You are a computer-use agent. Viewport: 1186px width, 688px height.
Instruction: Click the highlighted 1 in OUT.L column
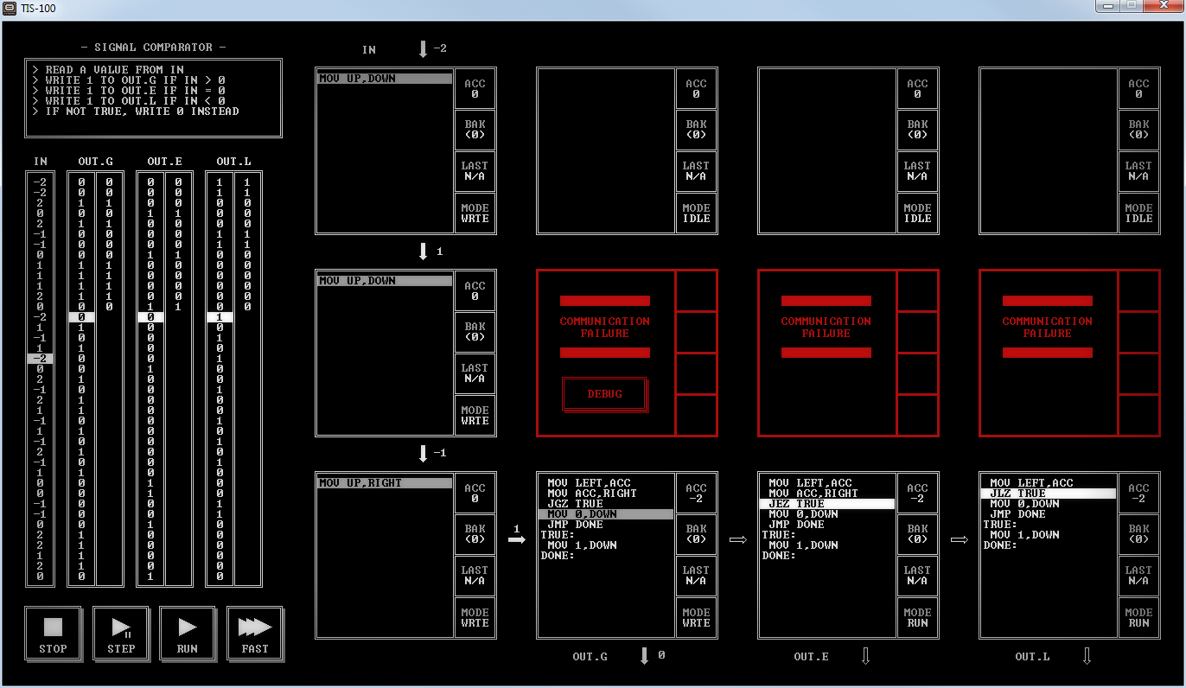[x=220, y=317]
